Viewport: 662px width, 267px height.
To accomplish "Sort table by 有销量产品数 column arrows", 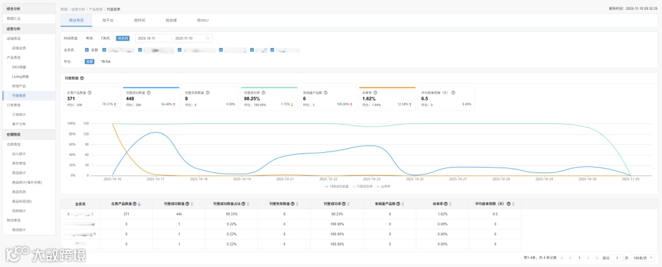I will pyautogui.click(x=403, y=204).
